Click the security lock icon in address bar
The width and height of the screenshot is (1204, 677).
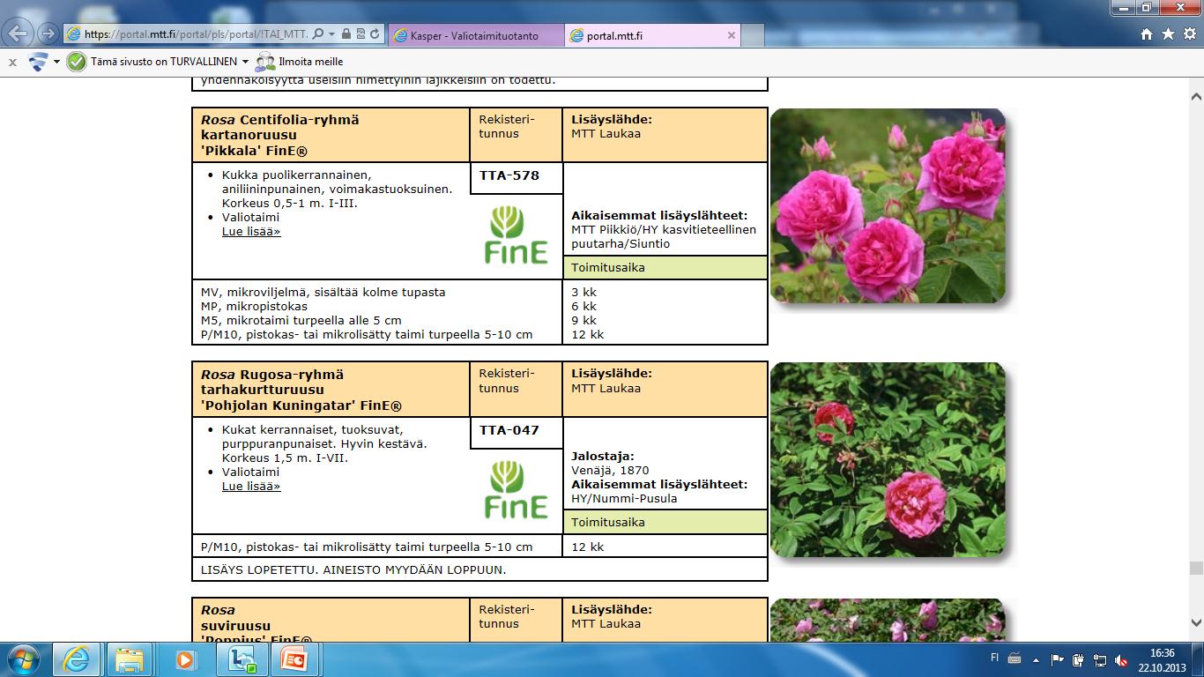(x=346, y=34)
